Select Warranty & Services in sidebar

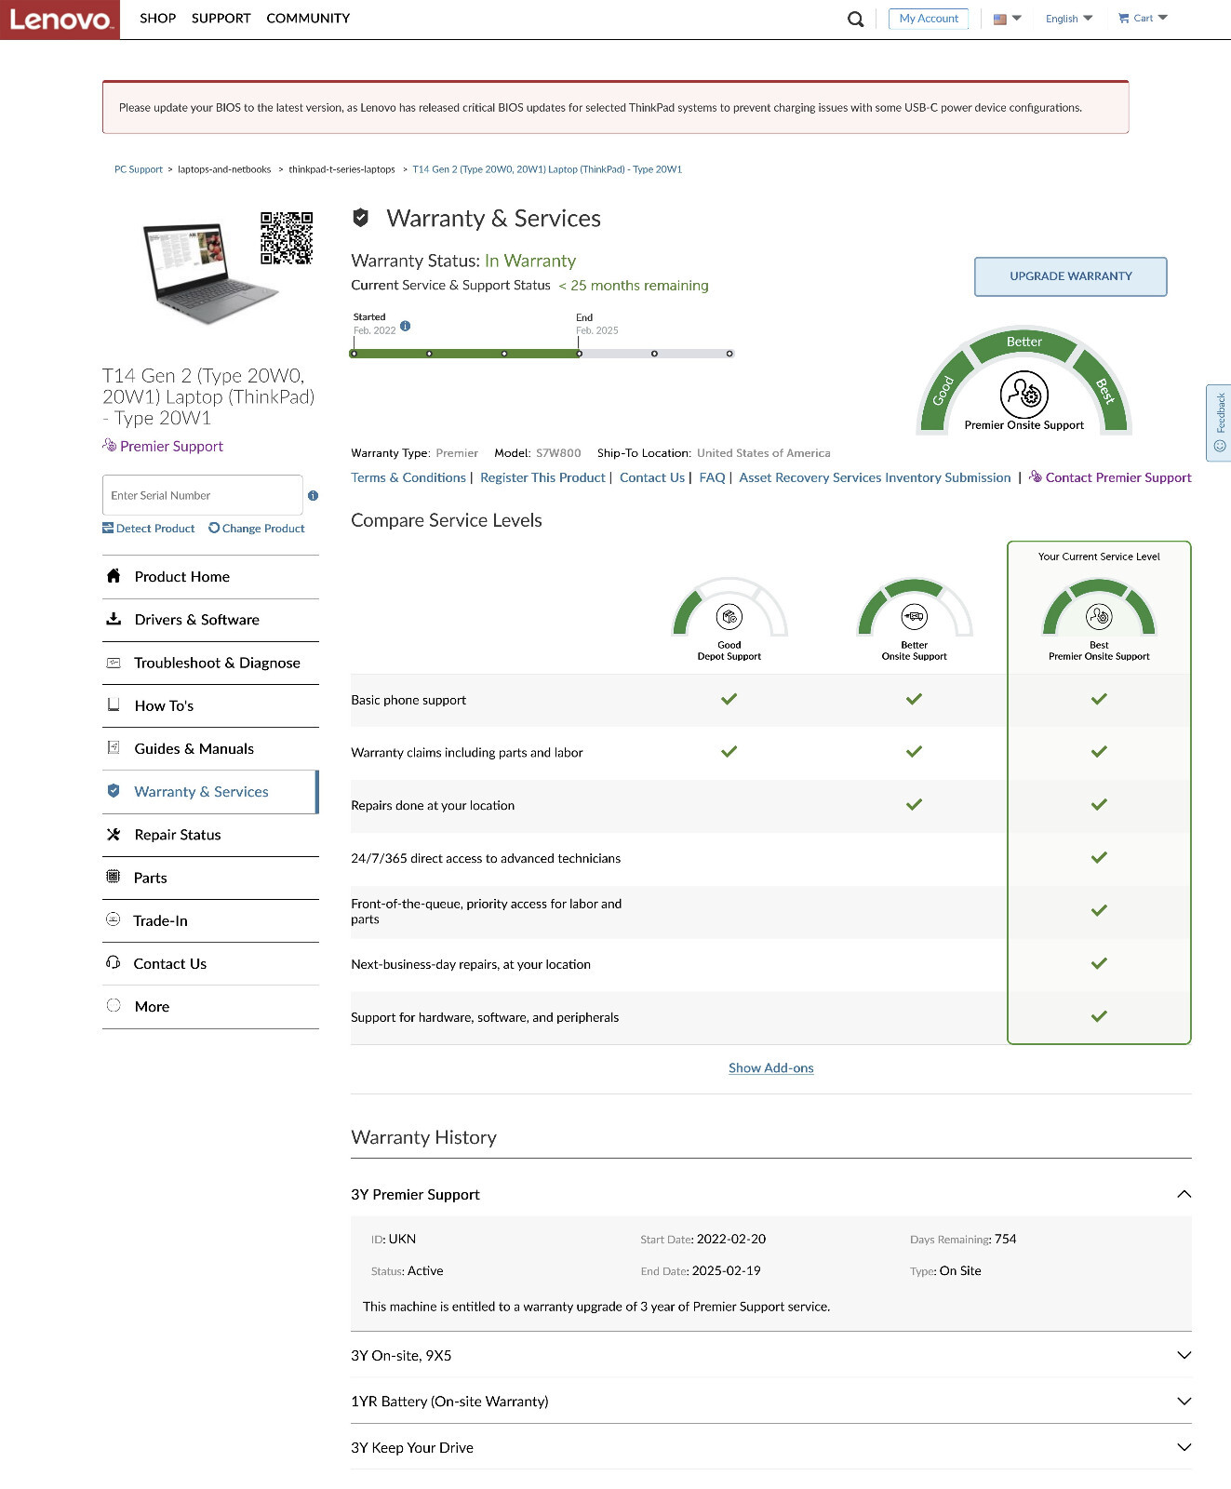tap(210, 792)
